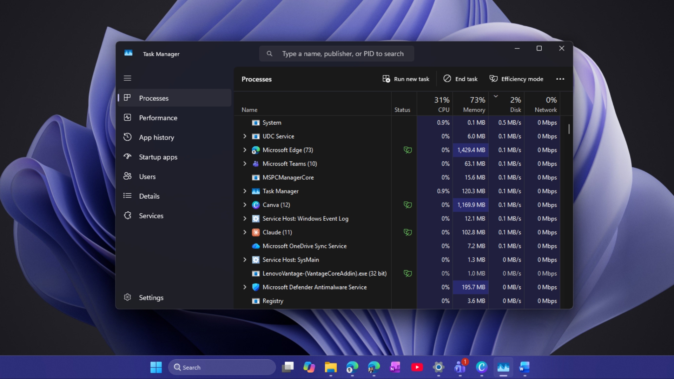Expand Canva (12) process group
The width and height of the screenshot is (674, 379).
(245, 205)
